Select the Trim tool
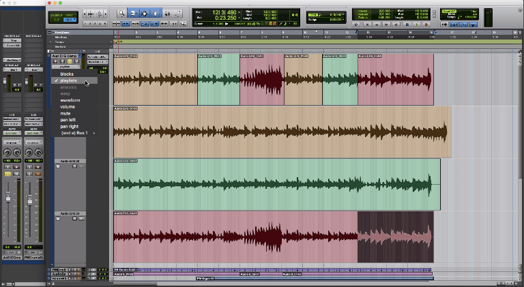Image resolution: width=524 pixels, height=287 pixels. [x=133, y=13]
